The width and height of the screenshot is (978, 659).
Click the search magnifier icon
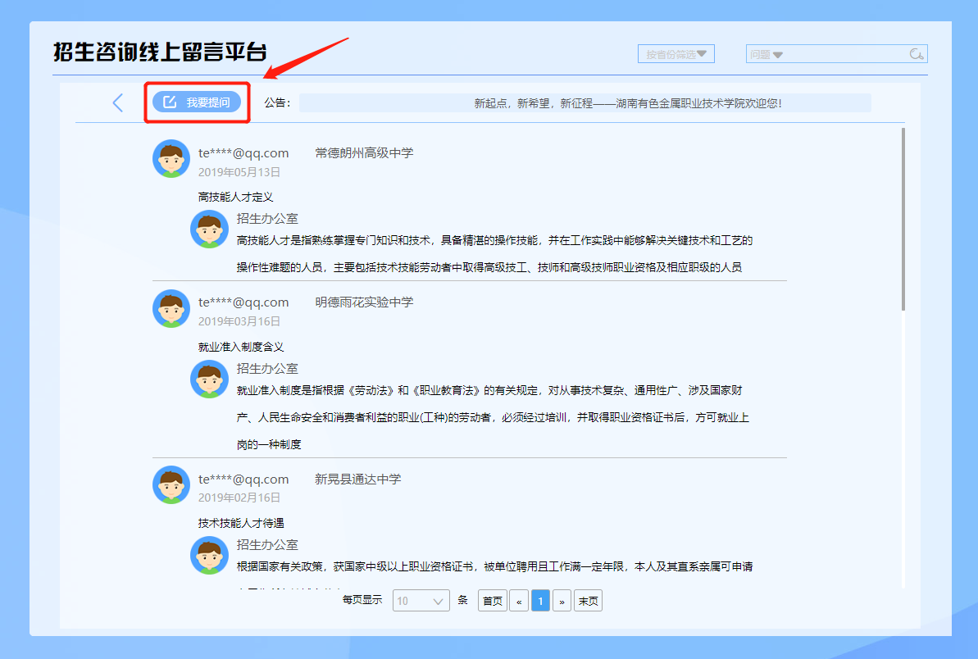click(x=916, y=54)
